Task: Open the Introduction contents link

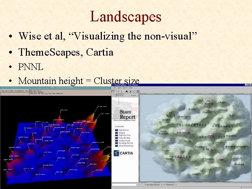Action: (124, 130)
